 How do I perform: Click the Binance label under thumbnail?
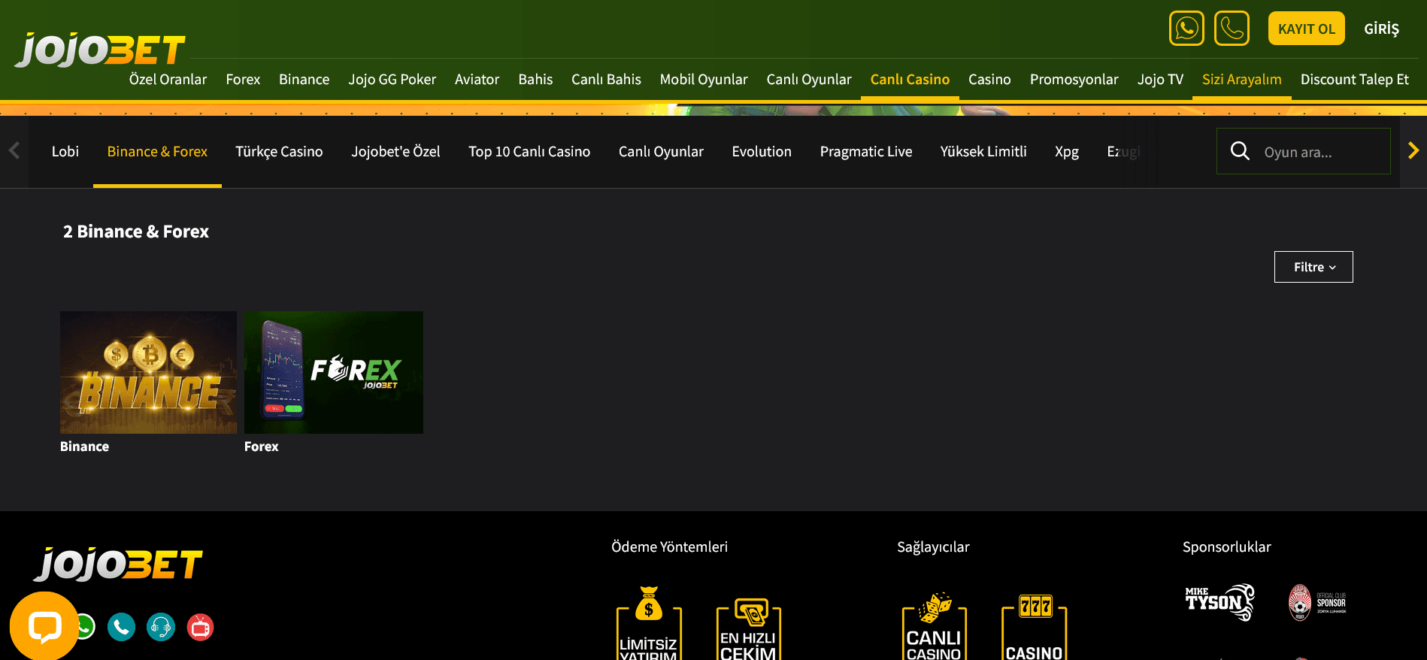(x=84, y=447)
